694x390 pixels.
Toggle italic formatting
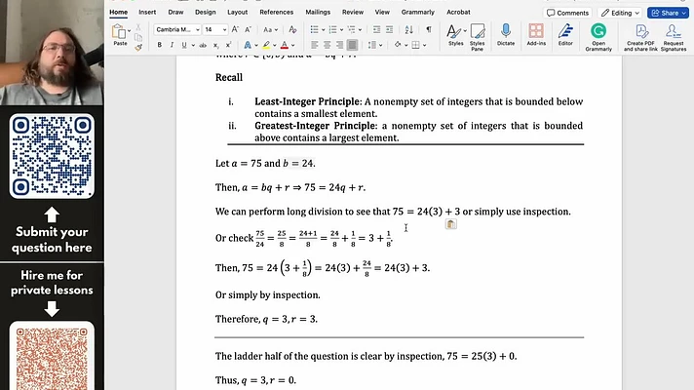click(172, 45)
